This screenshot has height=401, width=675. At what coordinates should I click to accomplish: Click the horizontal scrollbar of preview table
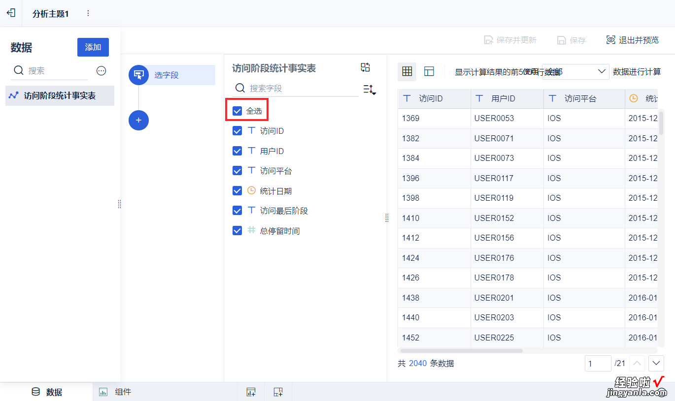pyautogui.click(x=461, y=351)
